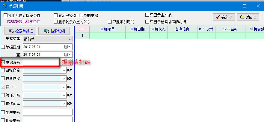
Task: Open calendar picker for start 单据日期
Action: pyautogui.click(x=68, y=47)
